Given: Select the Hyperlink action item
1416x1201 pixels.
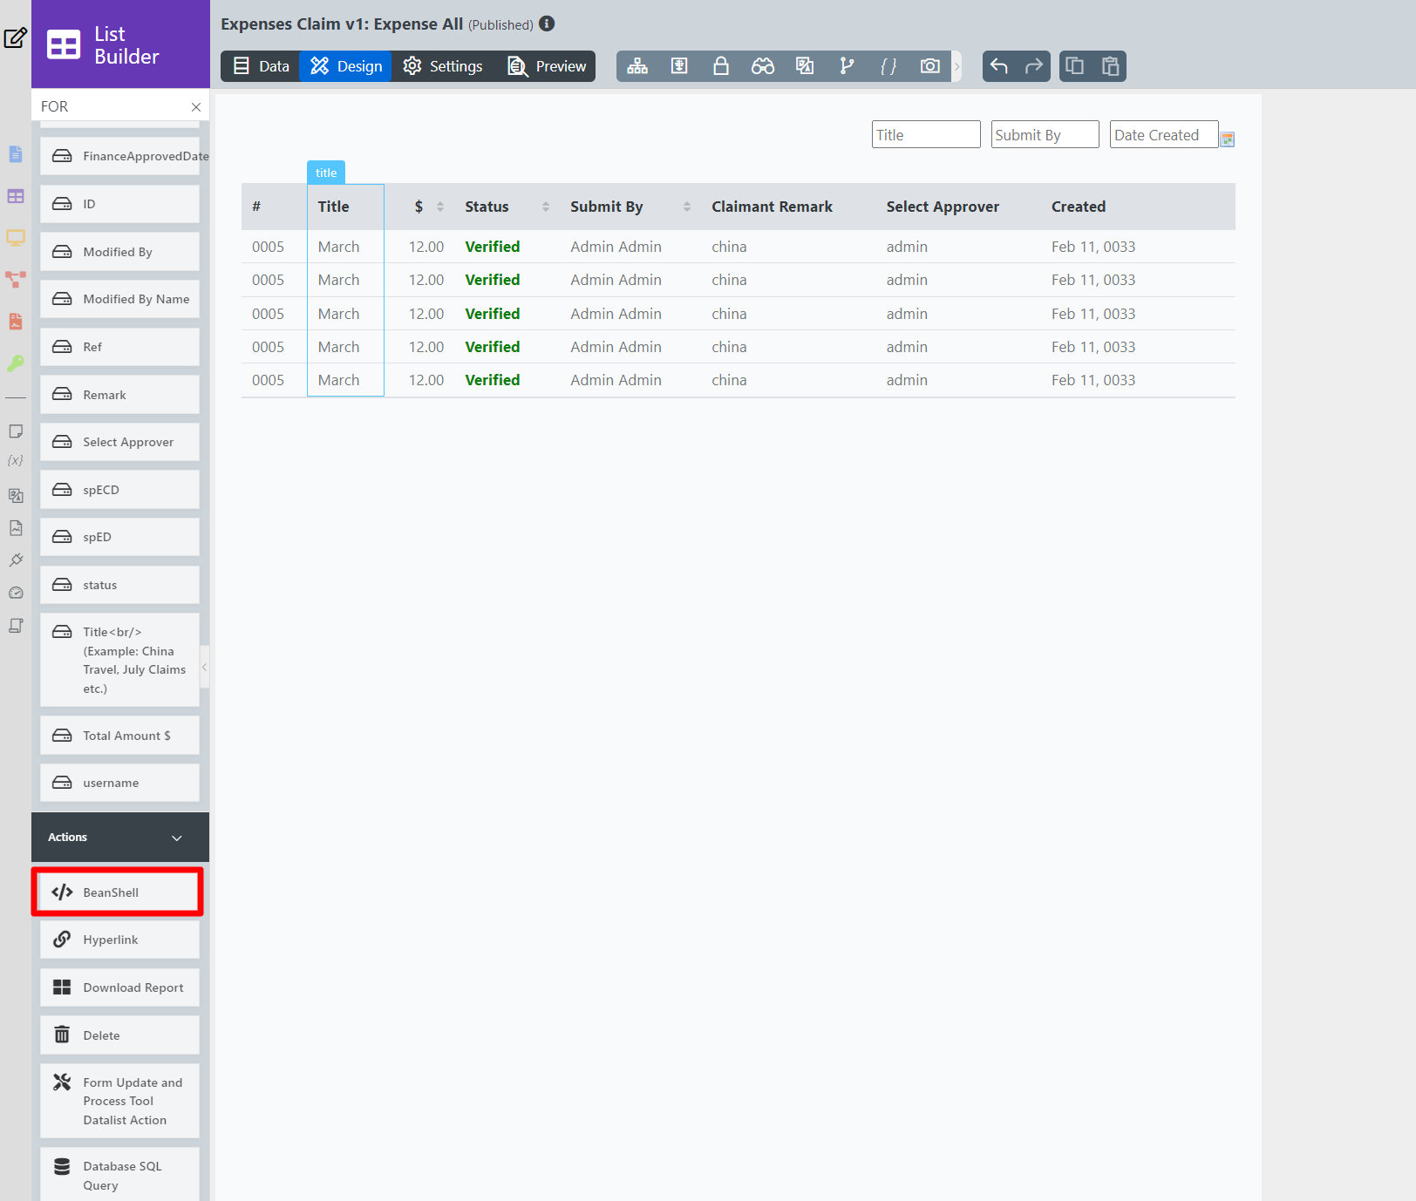Looking at the screenshot, I should pos(119,940).
